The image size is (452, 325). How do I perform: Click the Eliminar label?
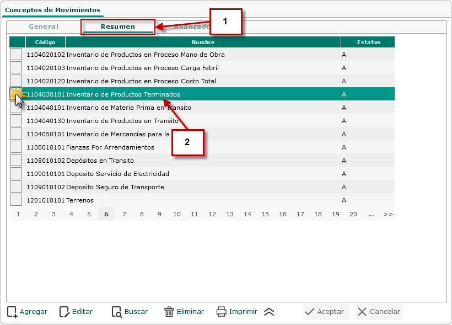(x=190, y=312)
